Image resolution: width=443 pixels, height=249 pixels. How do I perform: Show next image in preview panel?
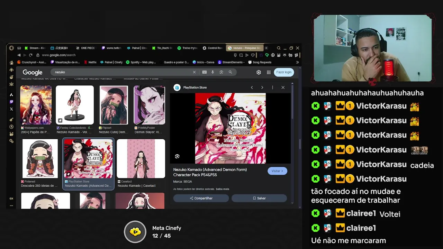262,87
